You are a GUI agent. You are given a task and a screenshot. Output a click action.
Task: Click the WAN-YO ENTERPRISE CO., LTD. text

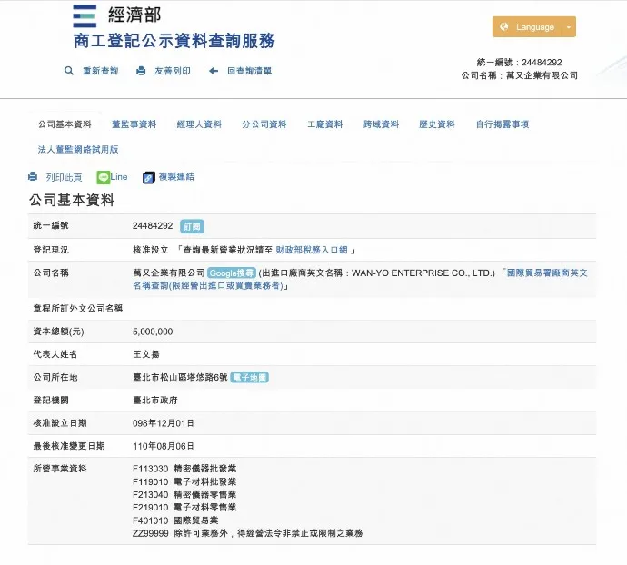[x=422, y=273]
